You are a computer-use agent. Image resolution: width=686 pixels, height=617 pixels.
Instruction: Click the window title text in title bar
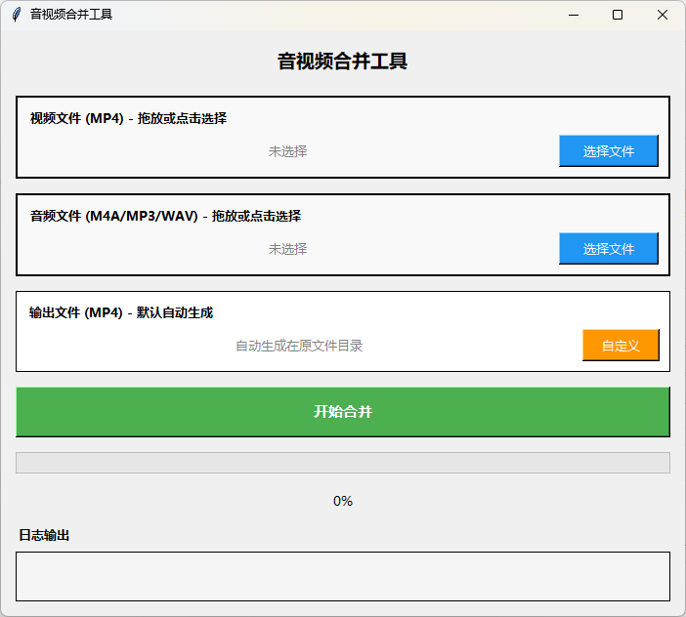pos(71,15)
